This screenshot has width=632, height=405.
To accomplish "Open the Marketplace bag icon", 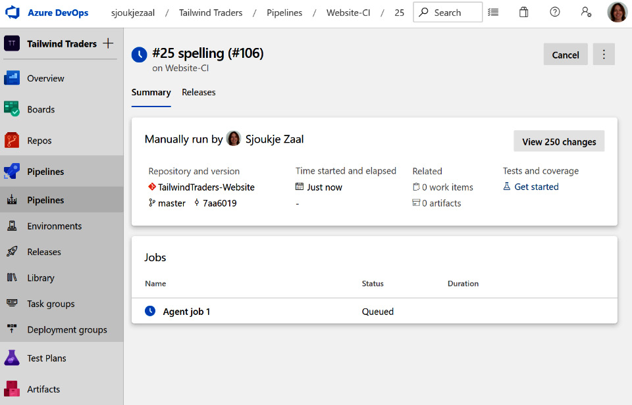I will click(x=523, y=12).
